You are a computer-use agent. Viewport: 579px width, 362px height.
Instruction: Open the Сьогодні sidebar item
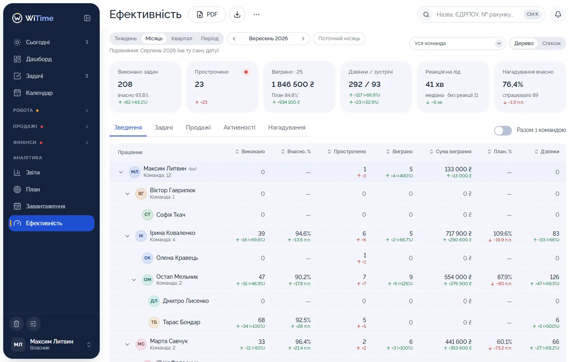[51, 42]
